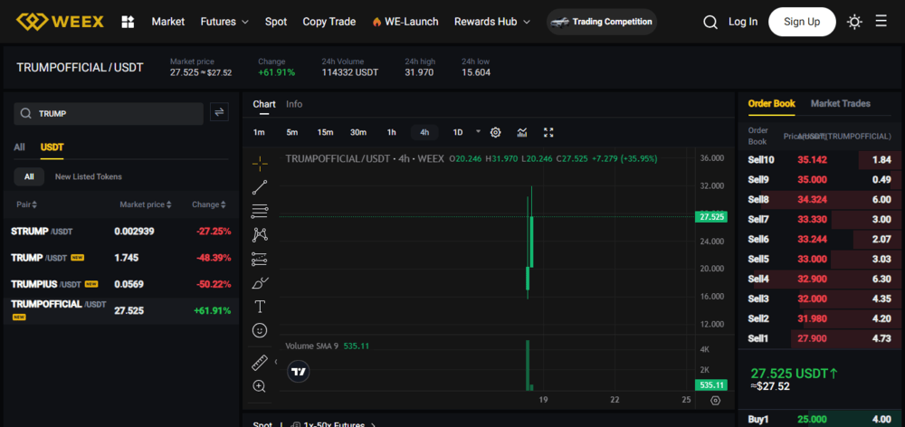
Task: Open chart indicators icon
Action: (x=522, y=132)
